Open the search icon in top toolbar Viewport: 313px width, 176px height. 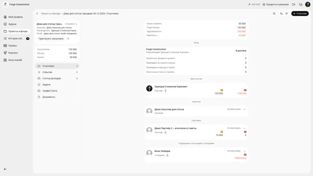[x=274, y=14]
